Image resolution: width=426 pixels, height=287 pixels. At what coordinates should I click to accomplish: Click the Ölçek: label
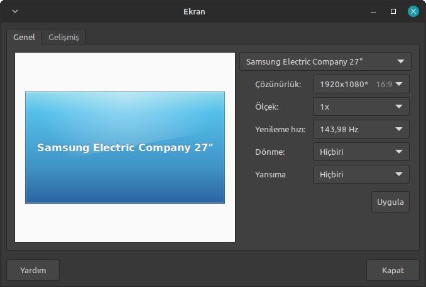tap(267, 107)
